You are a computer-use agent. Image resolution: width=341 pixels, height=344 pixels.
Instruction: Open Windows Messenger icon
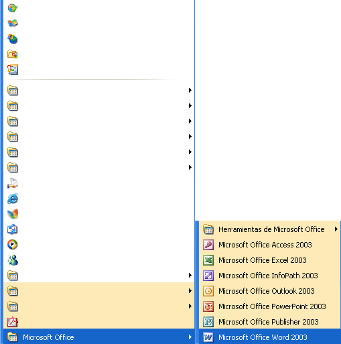click(13, 260)
